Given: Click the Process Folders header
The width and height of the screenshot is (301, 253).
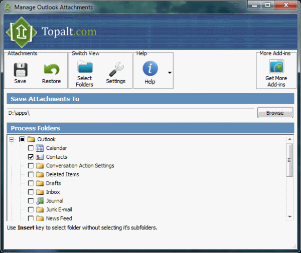Looking at the screenshot, I should pos(150,128).
